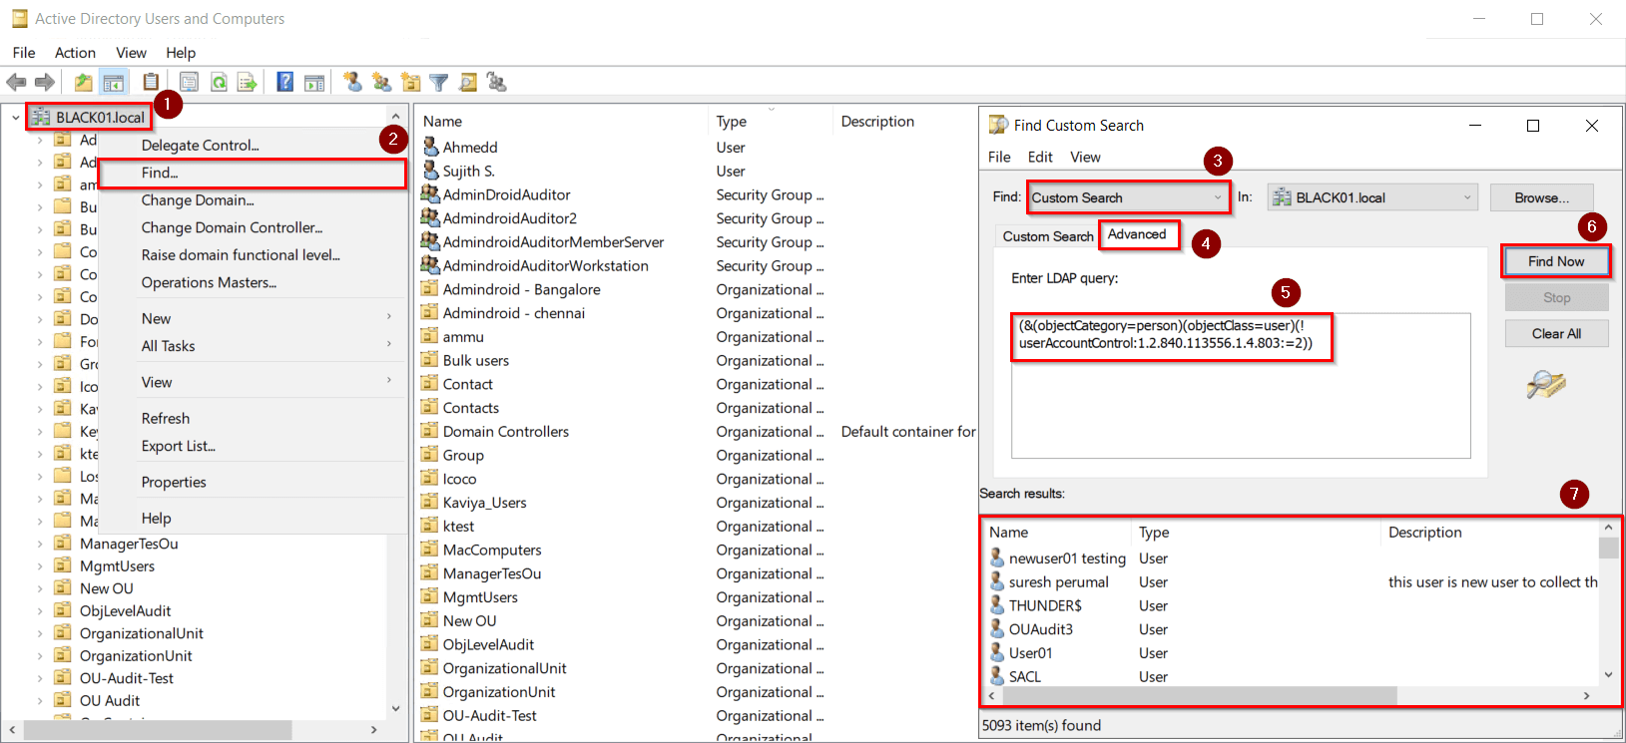Image resolution: width=1626 pixels, height=743 pixels.
Task: Click the Up one level folder icon
Action: coord(83,82)
